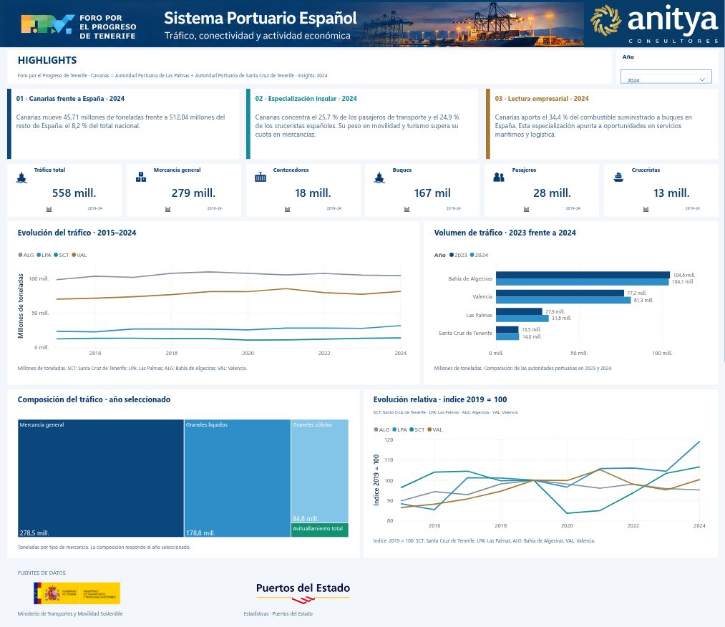Click the boxes icon beside Mercancía general

pos(141,177)
